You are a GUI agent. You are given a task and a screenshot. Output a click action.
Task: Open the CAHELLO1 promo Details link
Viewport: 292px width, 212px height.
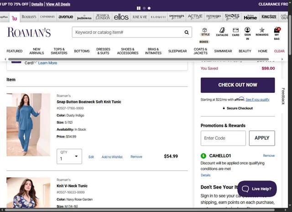pyautogui.click(x=206, y=175)
